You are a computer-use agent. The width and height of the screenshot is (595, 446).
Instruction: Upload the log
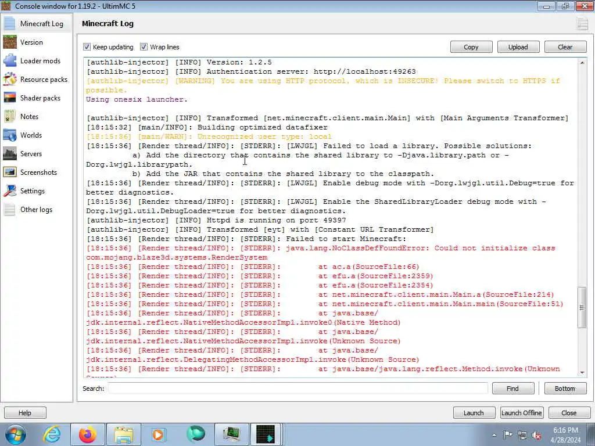pyautogui.click(x=518, y=47)
